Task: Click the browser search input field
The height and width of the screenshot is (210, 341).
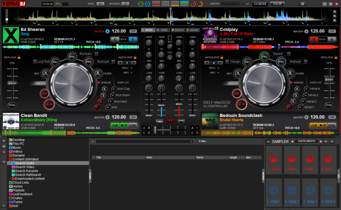Action: click(x=144, y=142)
